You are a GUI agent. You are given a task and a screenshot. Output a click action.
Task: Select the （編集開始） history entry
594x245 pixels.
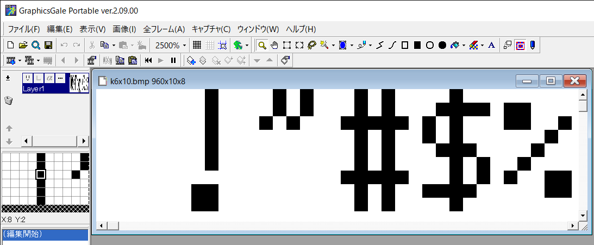tap(45, 234)
